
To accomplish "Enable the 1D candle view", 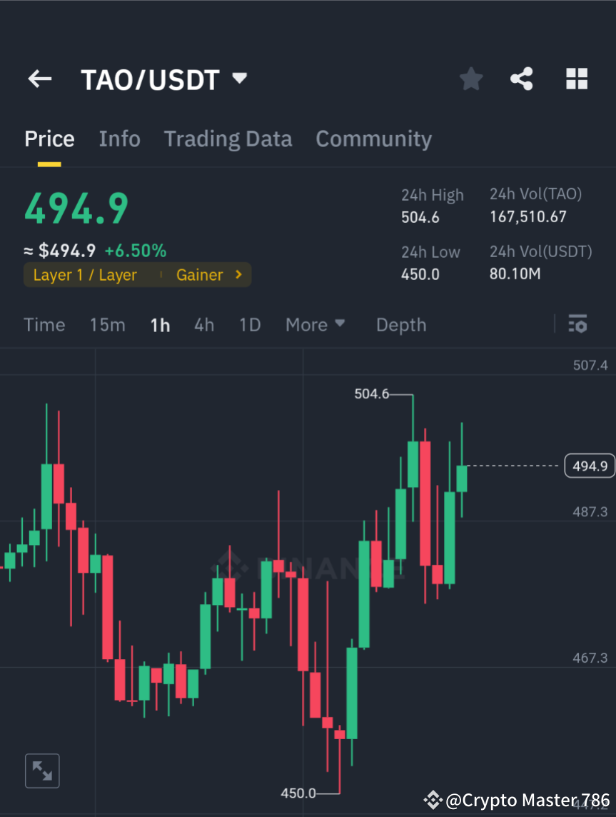I will (250, 324).
